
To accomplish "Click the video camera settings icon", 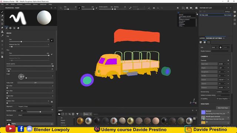I will [x=191, y=8].
